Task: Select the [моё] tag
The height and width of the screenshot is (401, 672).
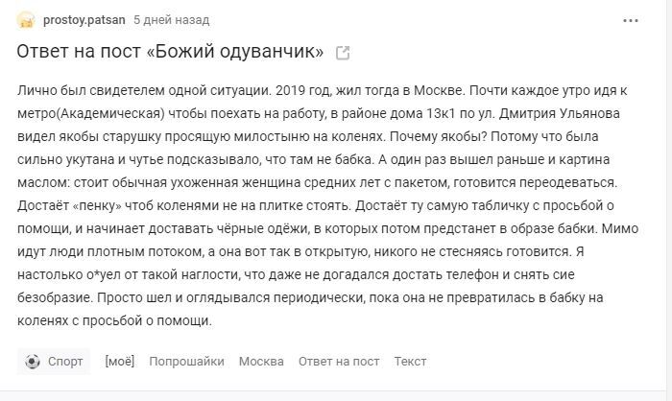Action: click(120, 361)
